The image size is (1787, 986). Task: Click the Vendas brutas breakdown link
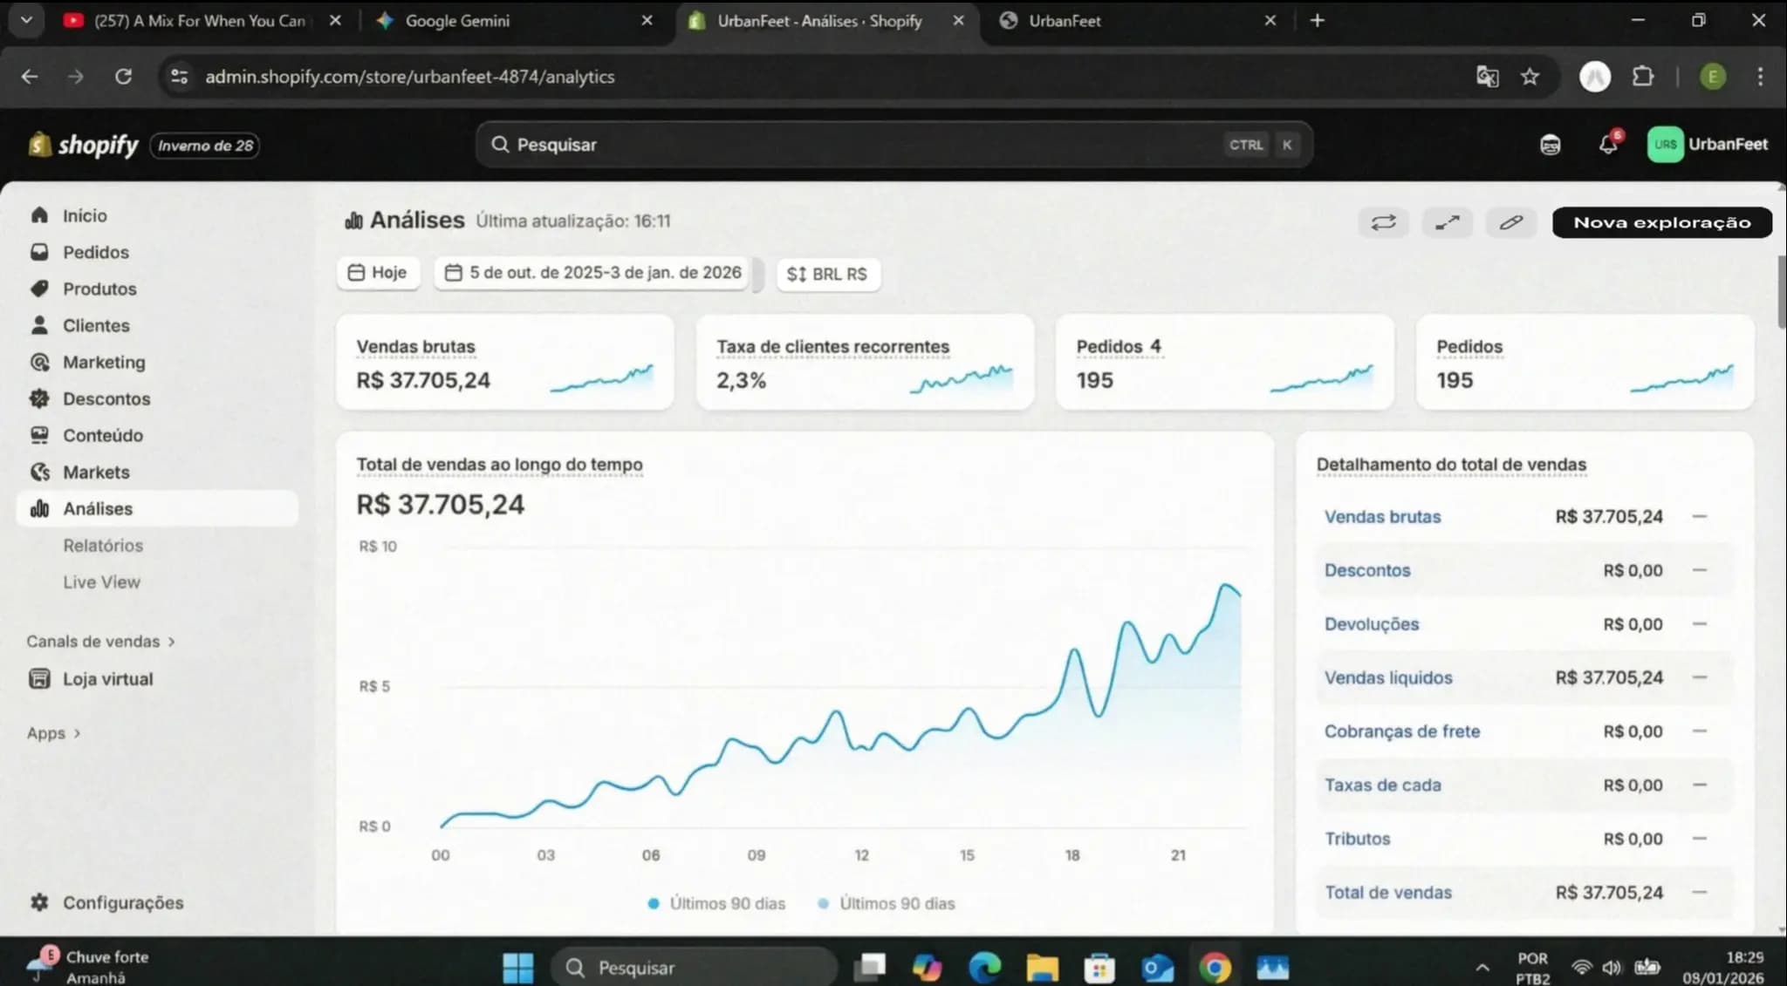1382,516
